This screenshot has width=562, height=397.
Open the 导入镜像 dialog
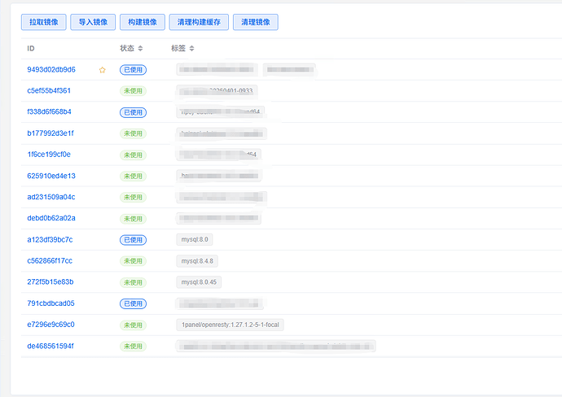92,22
